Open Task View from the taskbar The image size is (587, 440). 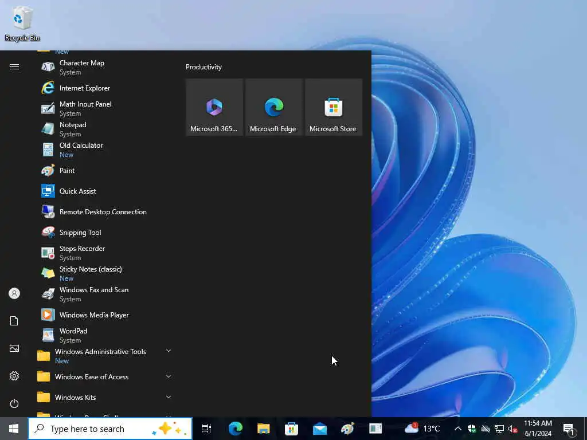[x=206, y=429]
